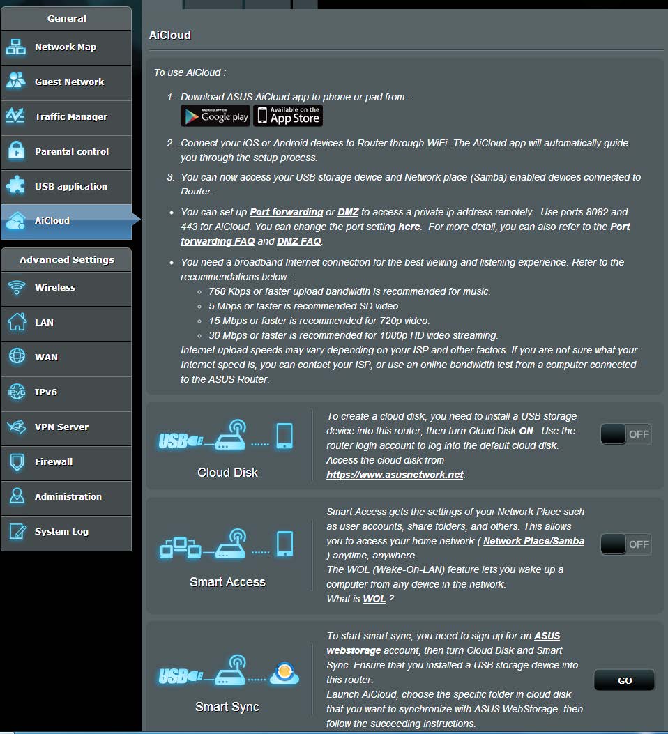
Task: Click the General section header
Action: point(66,18)
